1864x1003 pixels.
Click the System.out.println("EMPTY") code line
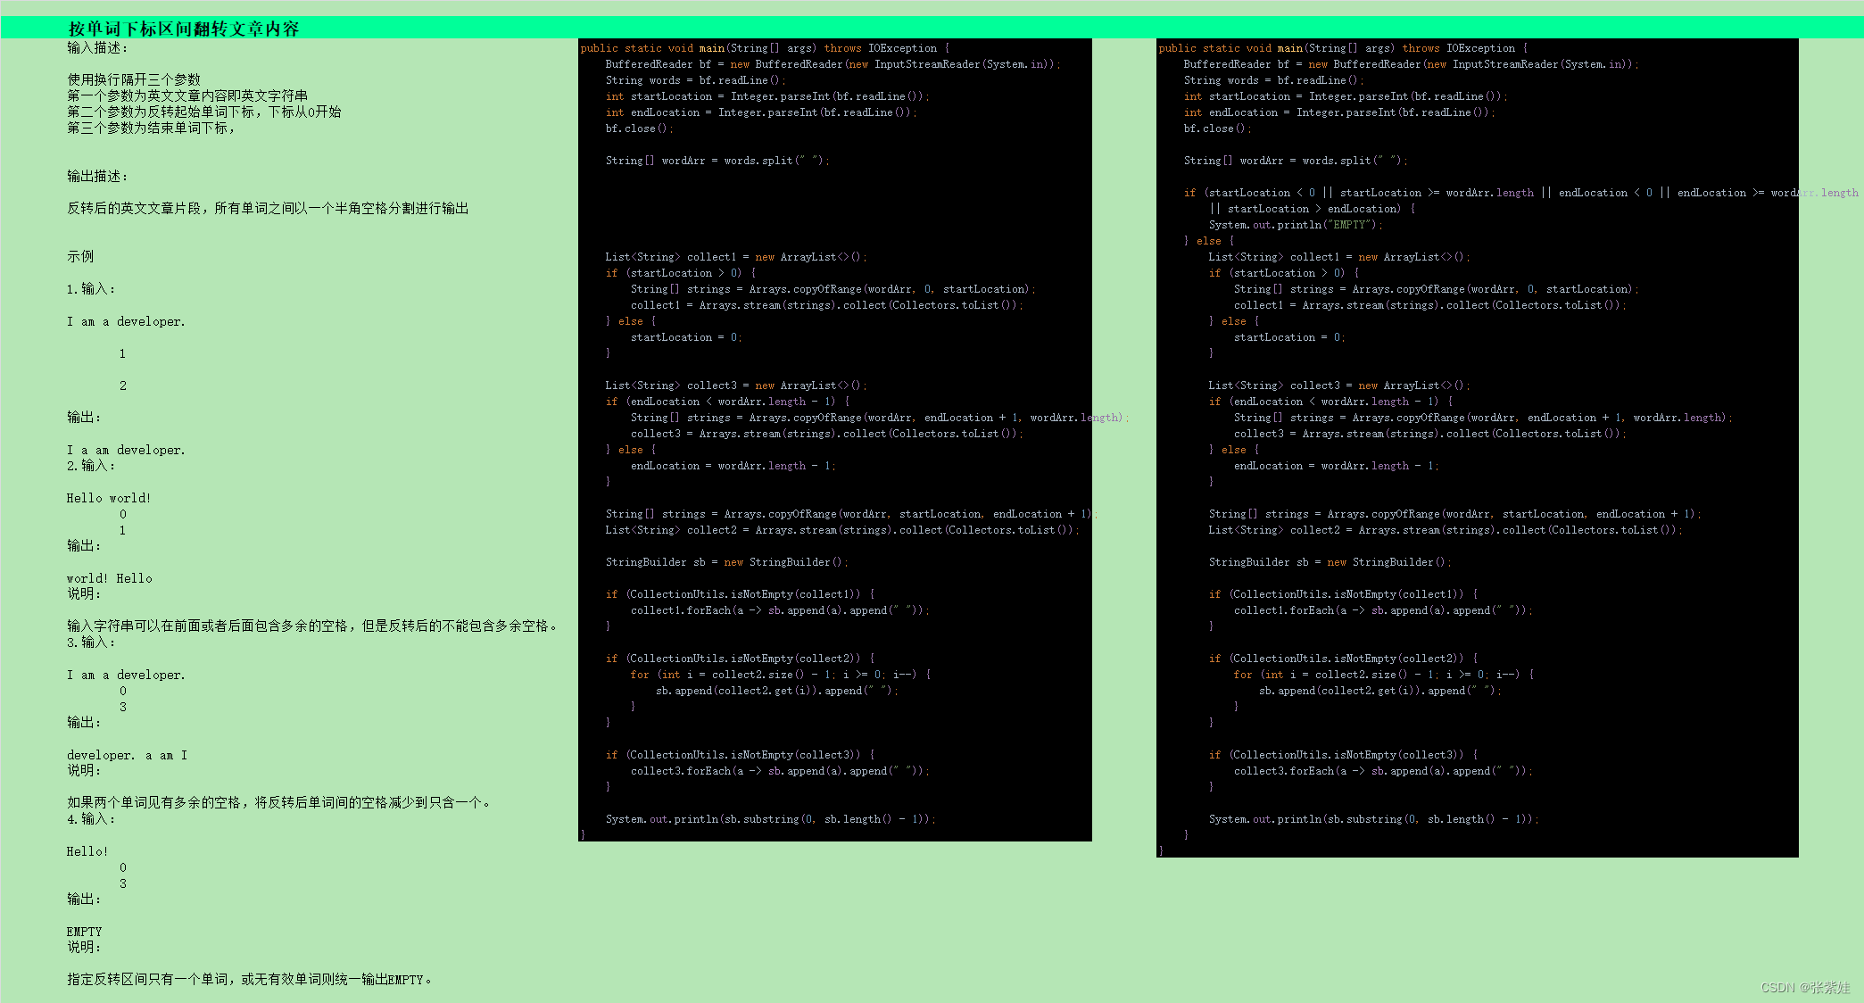1296,225
